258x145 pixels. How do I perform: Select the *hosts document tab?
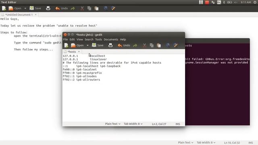(72, 52)
